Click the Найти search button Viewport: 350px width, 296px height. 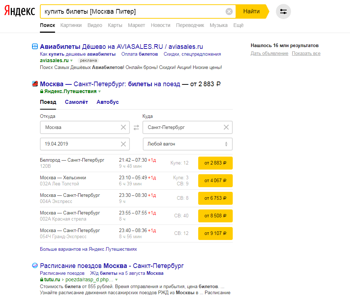tap(251, 11)
